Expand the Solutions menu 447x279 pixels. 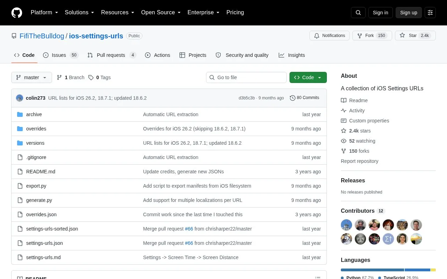pyautogui.click(x=79, y=13)
